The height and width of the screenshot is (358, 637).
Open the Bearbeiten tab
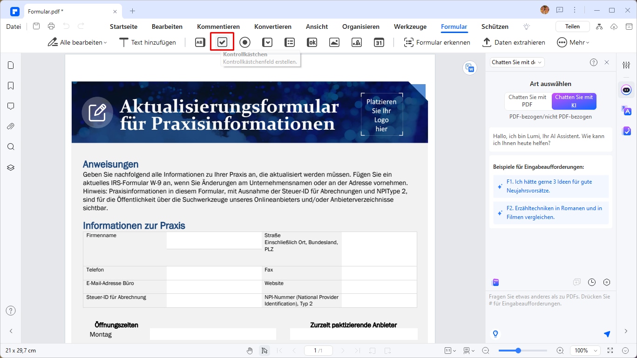pyautogui.click(x=167, y=27)
